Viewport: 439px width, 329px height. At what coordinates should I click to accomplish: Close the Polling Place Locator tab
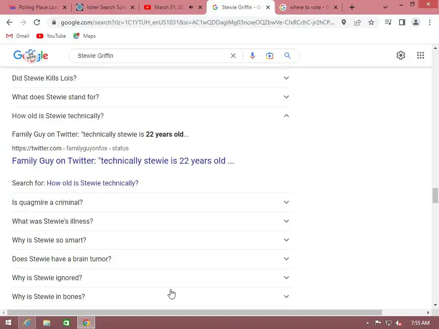[x=65, y=7]
